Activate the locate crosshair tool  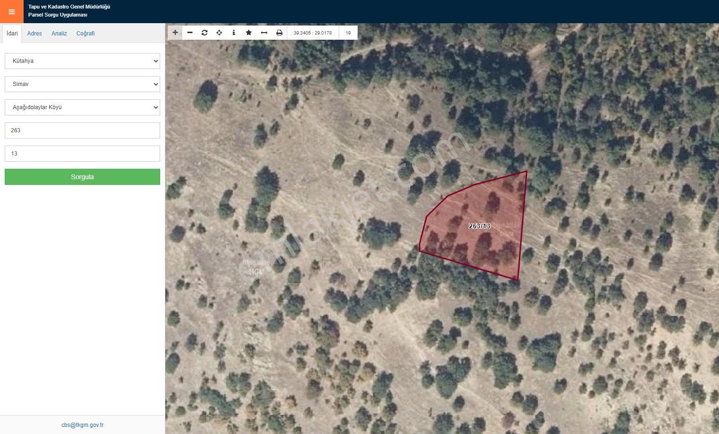[219, 33]
